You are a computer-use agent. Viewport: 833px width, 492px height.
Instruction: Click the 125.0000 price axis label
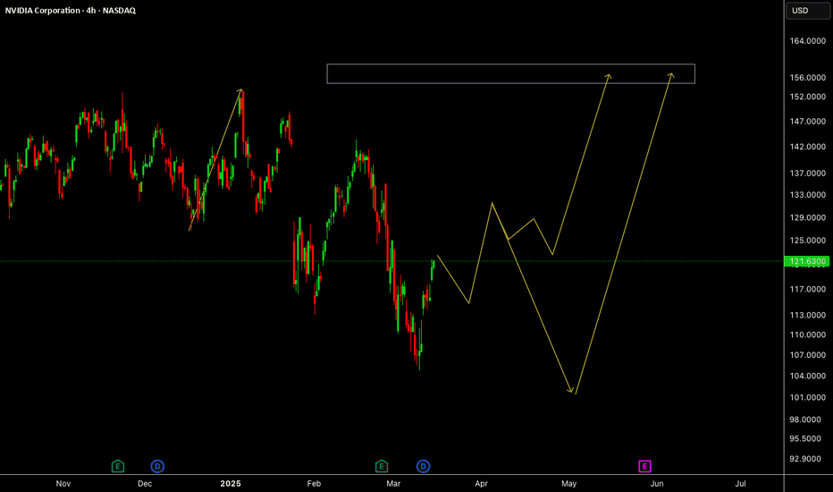click(807, 241)
